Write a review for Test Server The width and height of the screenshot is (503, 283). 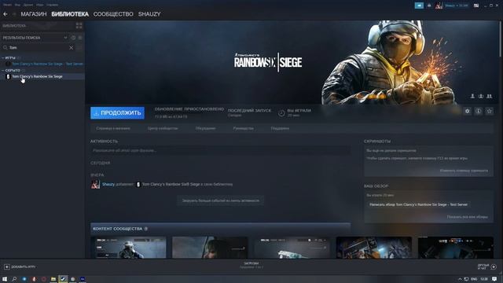[418, 204]
